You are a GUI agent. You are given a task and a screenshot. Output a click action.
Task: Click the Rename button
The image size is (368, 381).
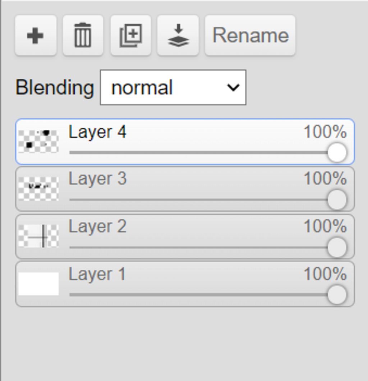click(x=250, y=35)
